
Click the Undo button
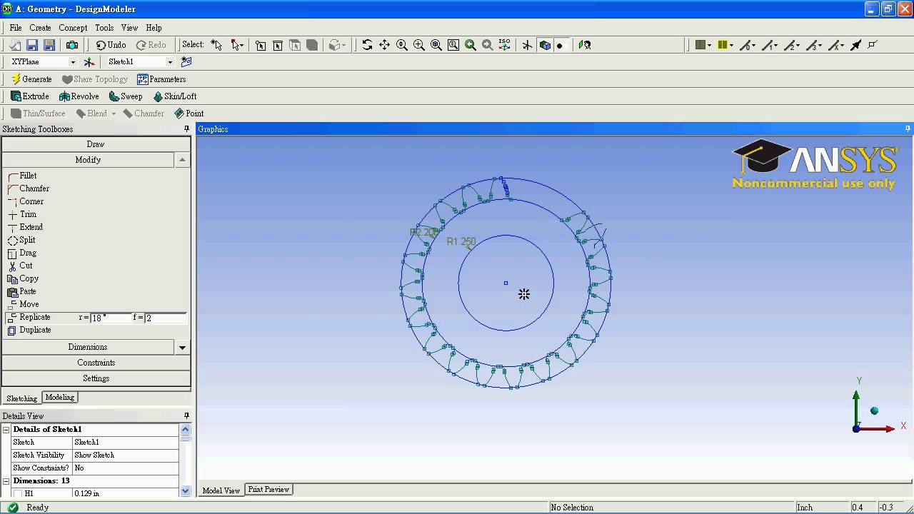(x=111, y=45)
